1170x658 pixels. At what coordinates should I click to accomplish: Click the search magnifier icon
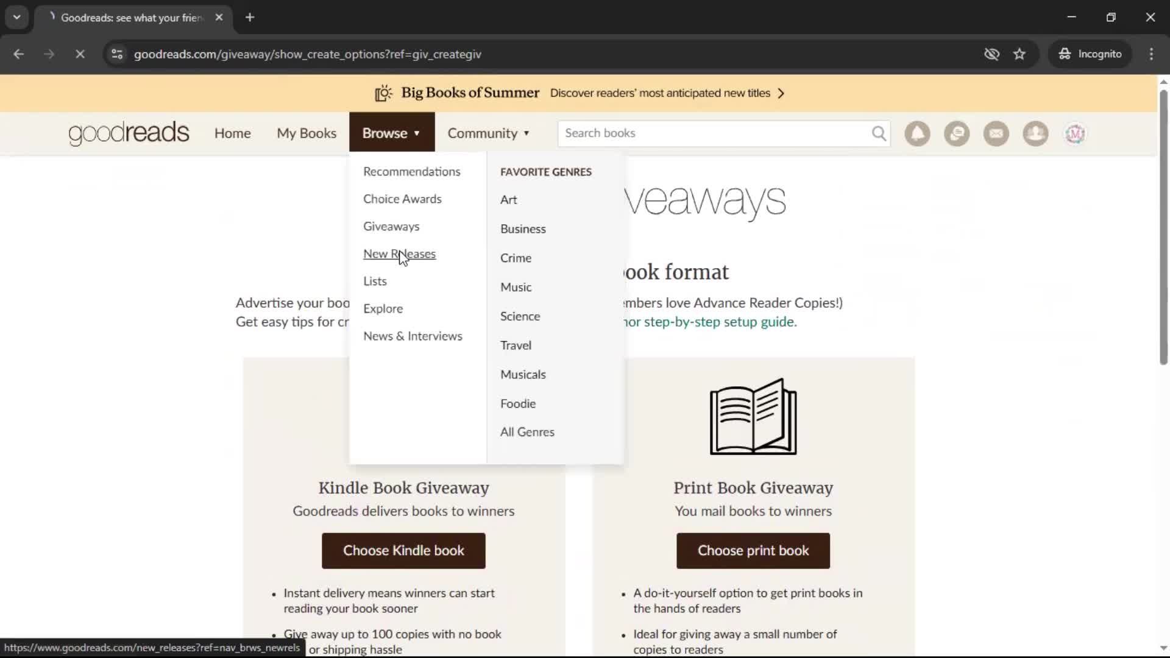point(879,133)
